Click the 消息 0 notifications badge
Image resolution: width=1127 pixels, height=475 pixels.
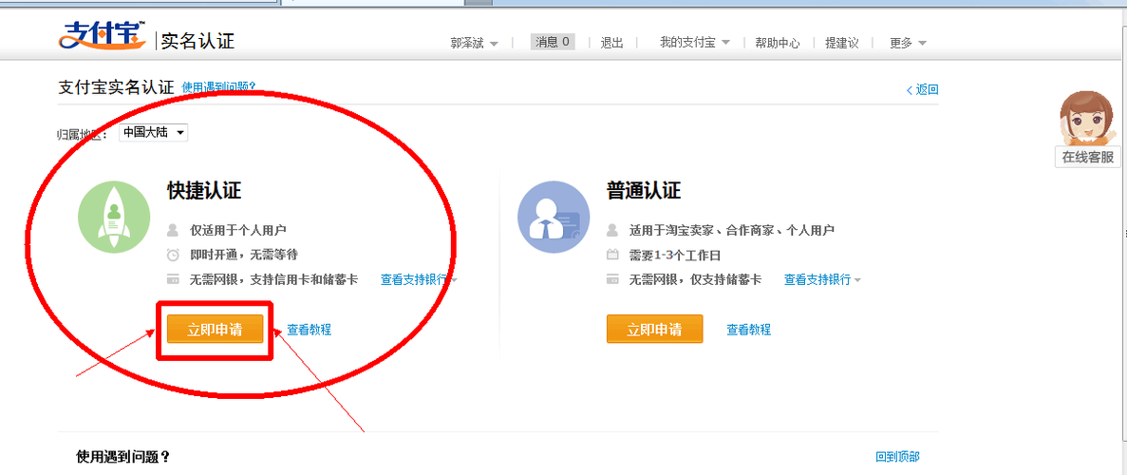point(553,42)
